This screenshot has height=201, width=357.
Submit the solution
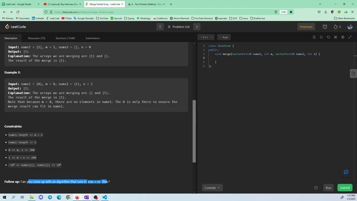click(x=345, y=188)
